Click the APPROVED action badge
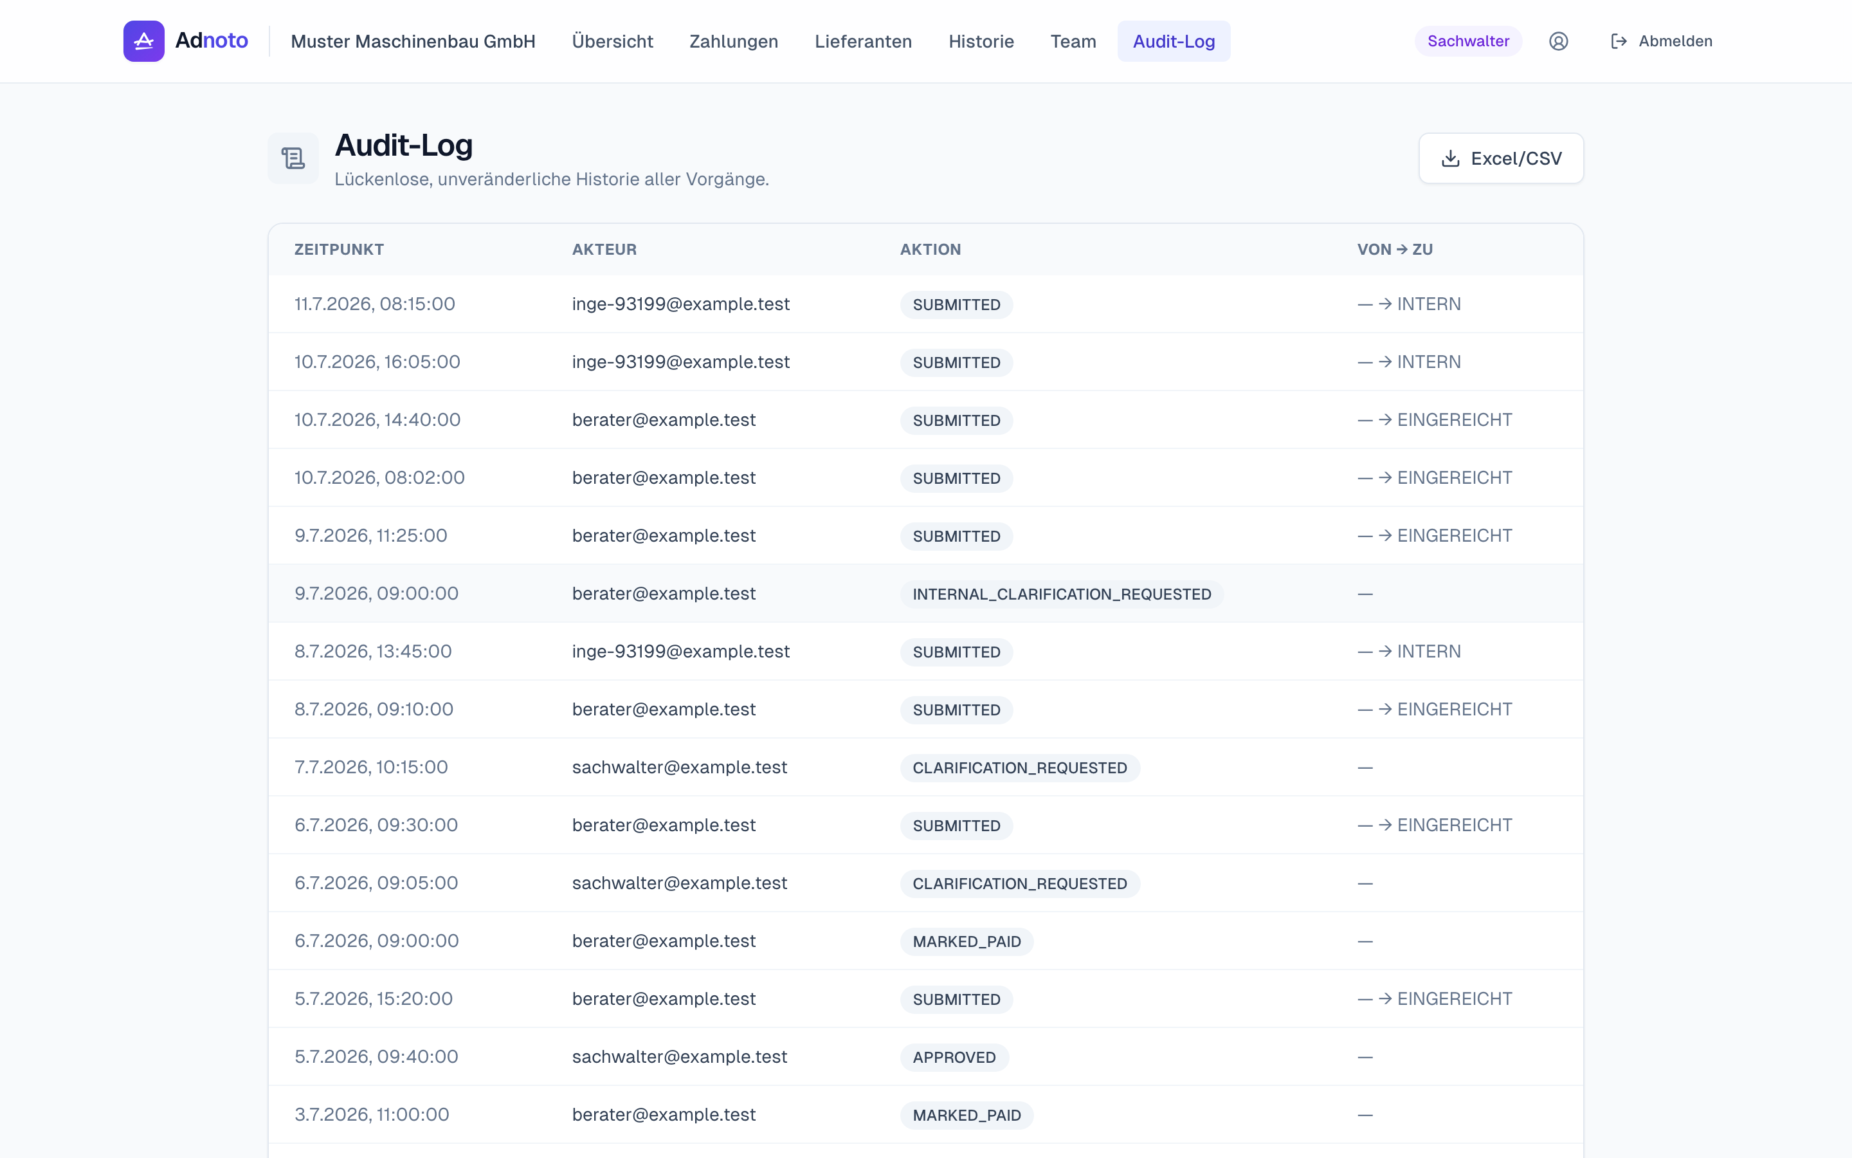This screenshot has height=1158, width=1852. [x=954, y=1058]
